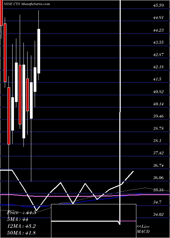Click the 36.06 price axis label
Image resolution: width=170 pixels, height=238 pixels.
[x=158, y=177]
